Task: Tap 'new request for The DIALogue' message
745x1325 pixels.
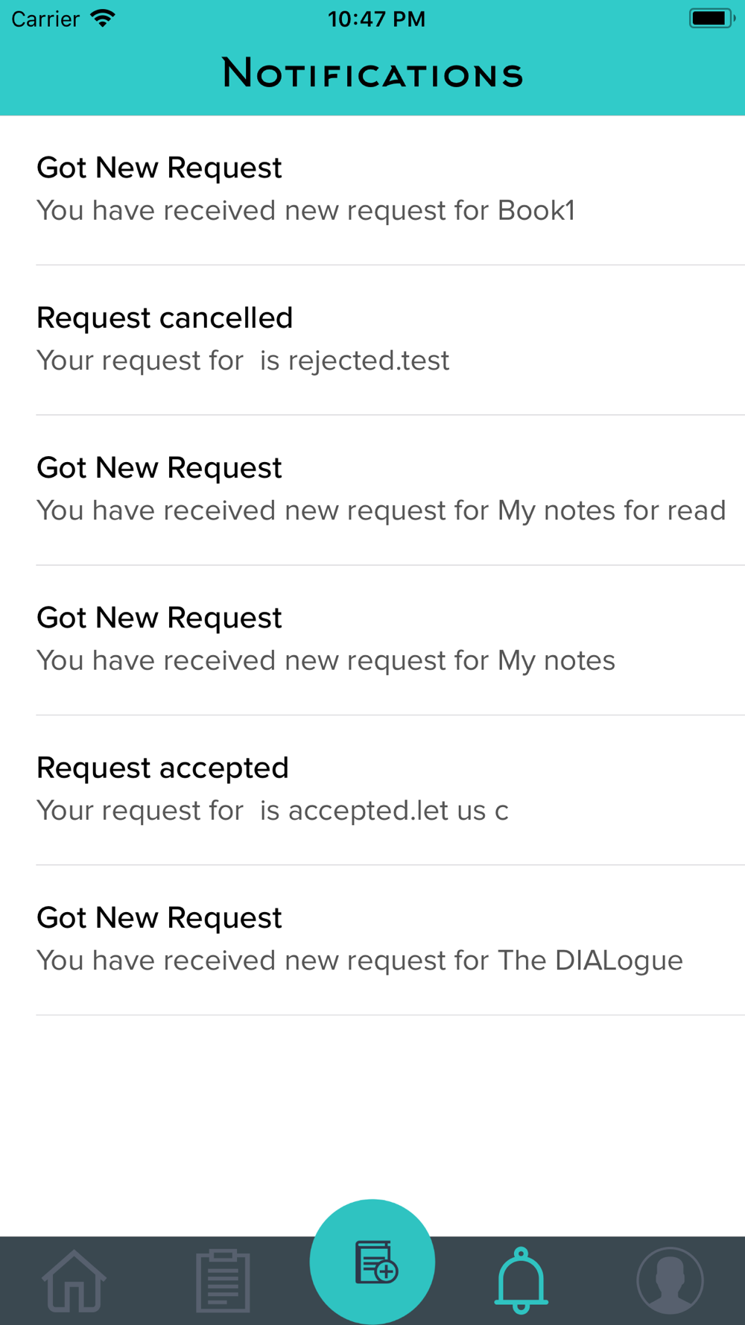Action: click(x=360, y=961)
